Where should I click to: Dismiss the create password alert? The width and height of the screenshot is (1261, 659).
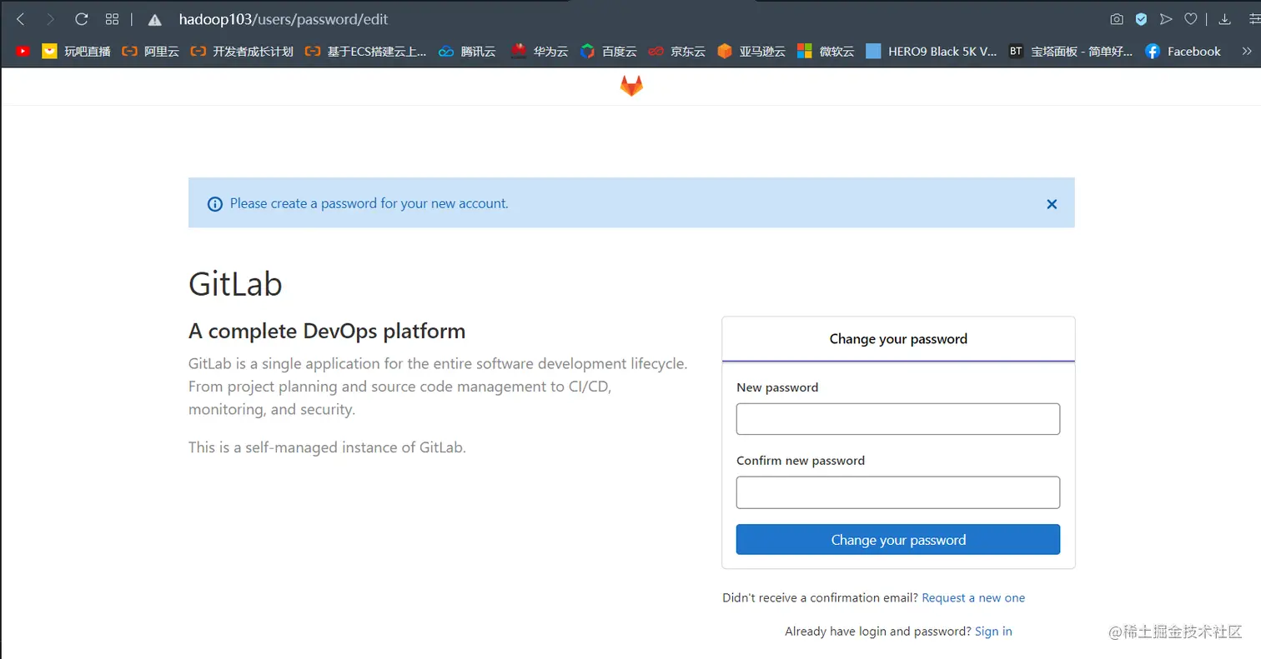click(1052, 204)
